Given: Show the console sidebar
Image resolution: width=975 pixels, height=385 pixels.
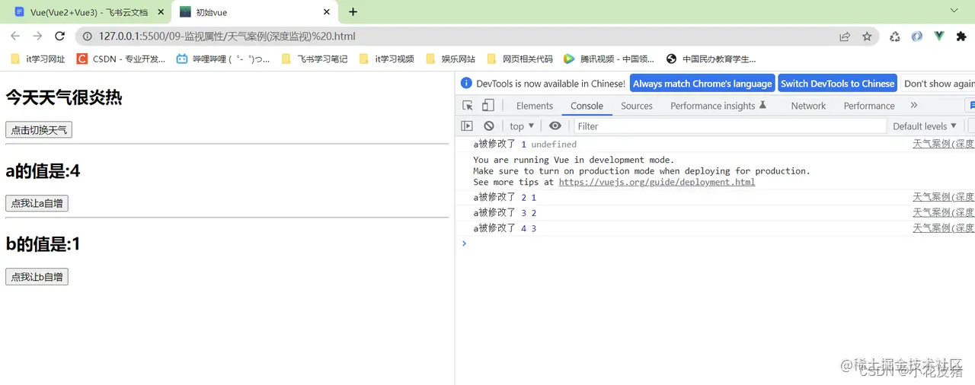Looking at the screenshot, I should pos(467,126).
